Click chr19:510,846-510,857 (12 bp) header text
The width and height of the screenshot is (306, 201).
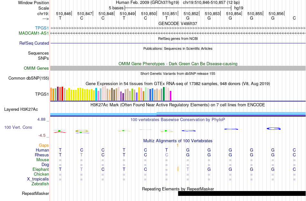[211, 3]
